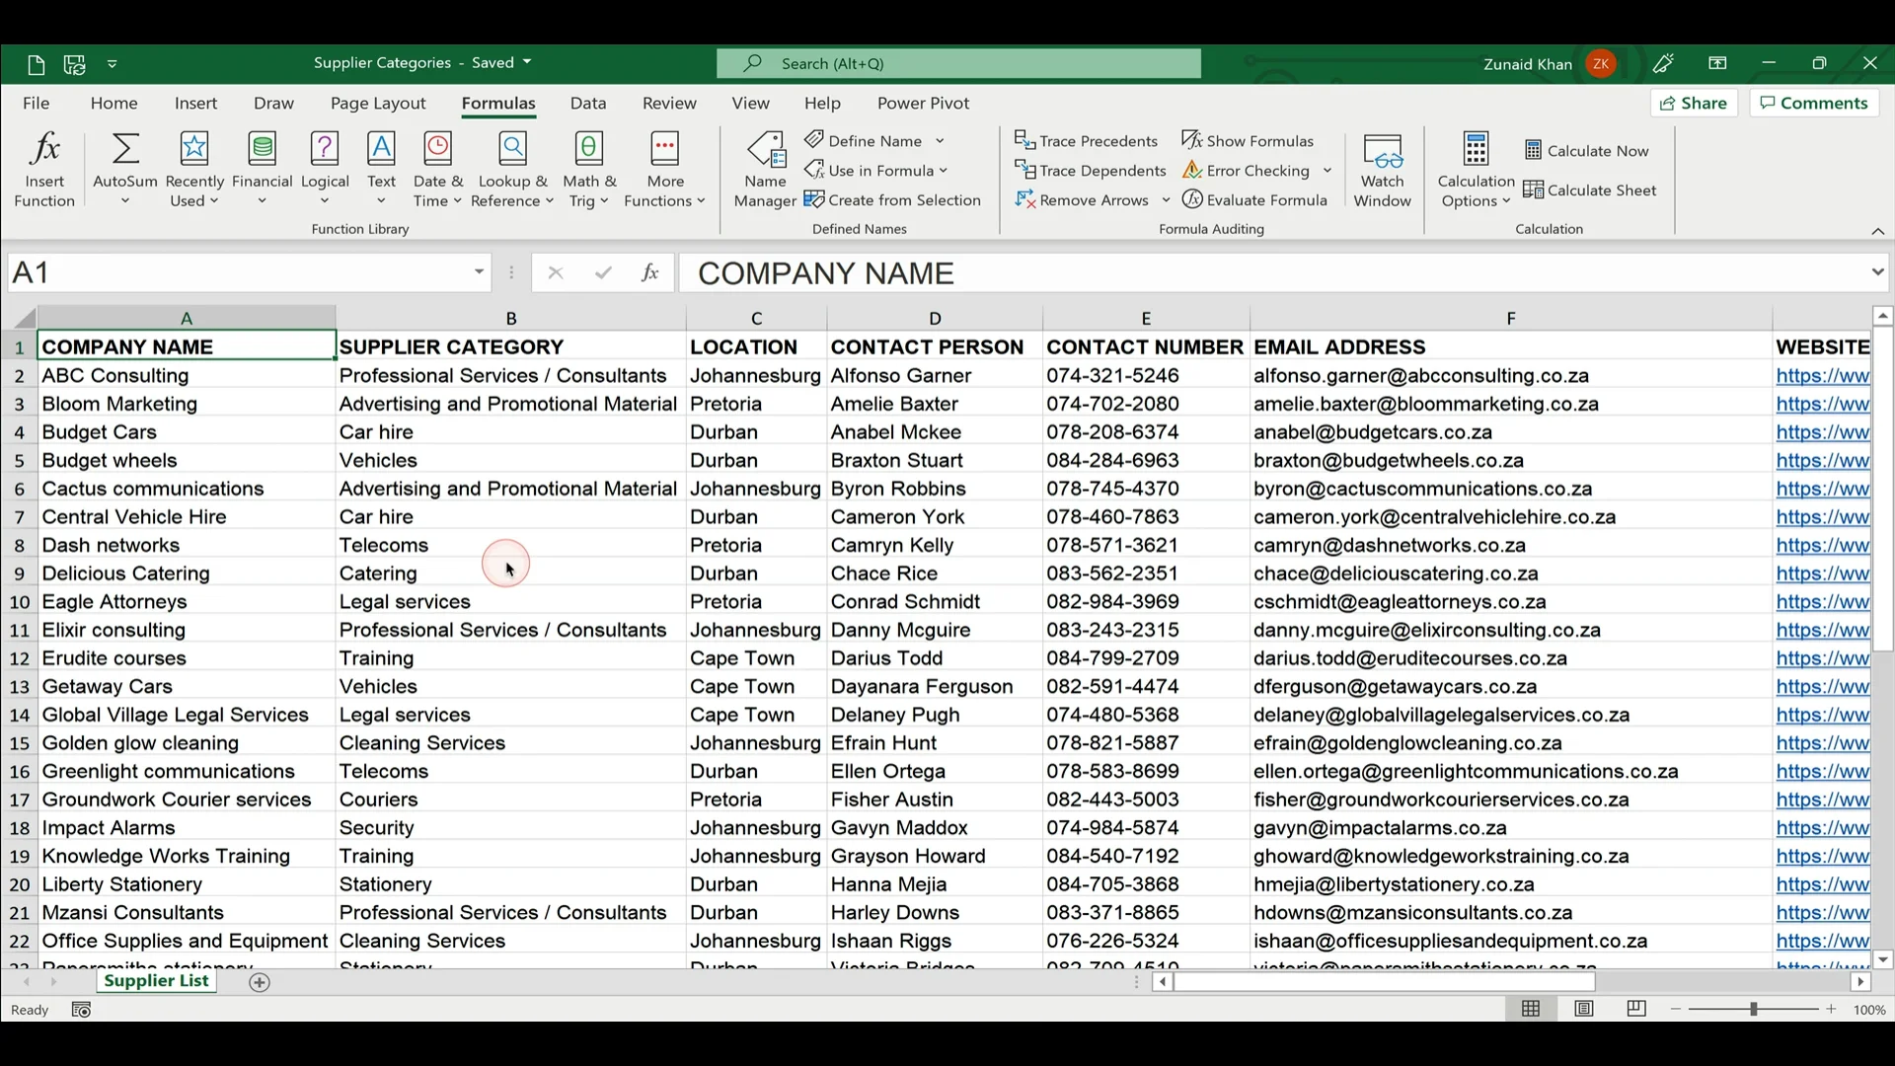Switch to Page Layout view in the status bar
This screenshot has width=1895, height=1066.
[x=1584, y=1009]
